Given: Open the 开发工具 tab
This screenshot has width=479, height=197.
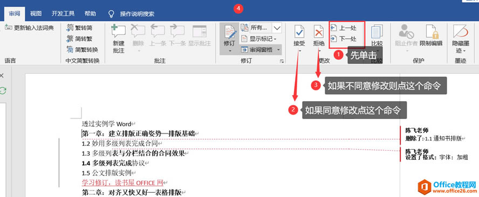Looking at the screenshot, I should pyautogui.click(x=63, y=13).
